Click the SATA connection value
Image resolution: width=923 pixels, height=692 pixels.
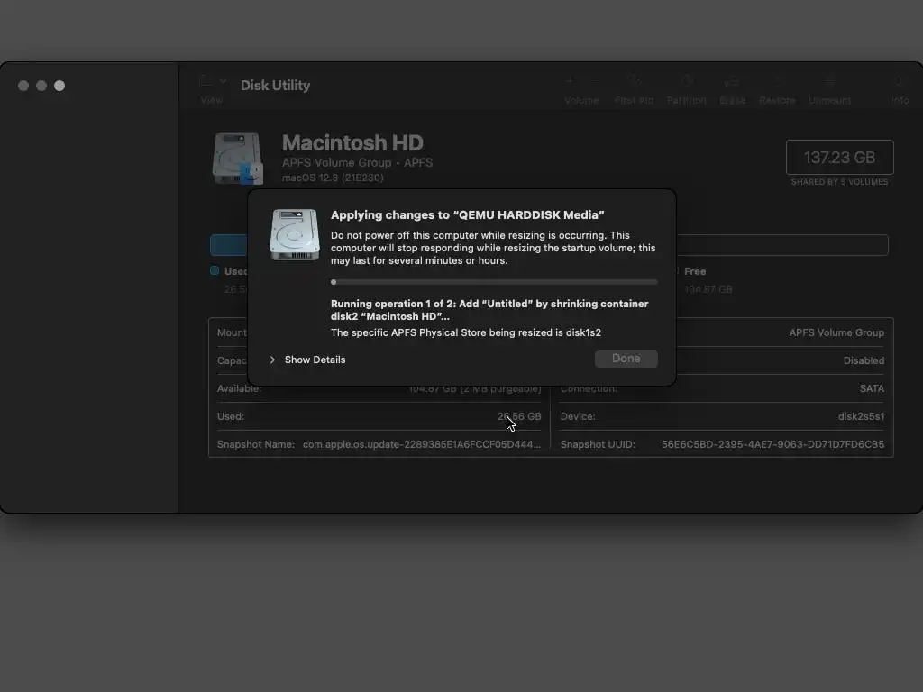872,388
